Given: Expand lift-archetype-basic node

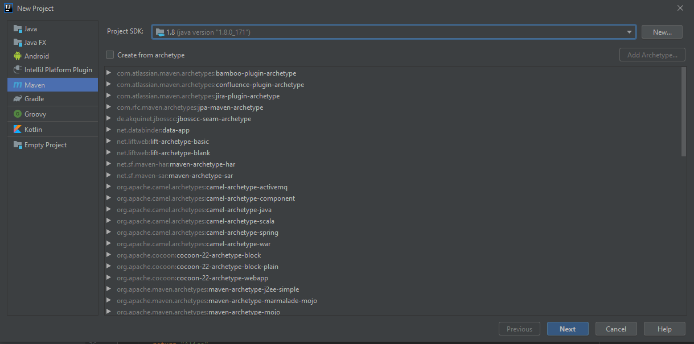Looking at the screenshot, I should pos(109,142).
